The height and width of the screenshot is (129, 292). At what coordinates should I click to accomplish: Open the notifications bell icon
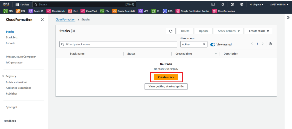click(x=222, y=5)
